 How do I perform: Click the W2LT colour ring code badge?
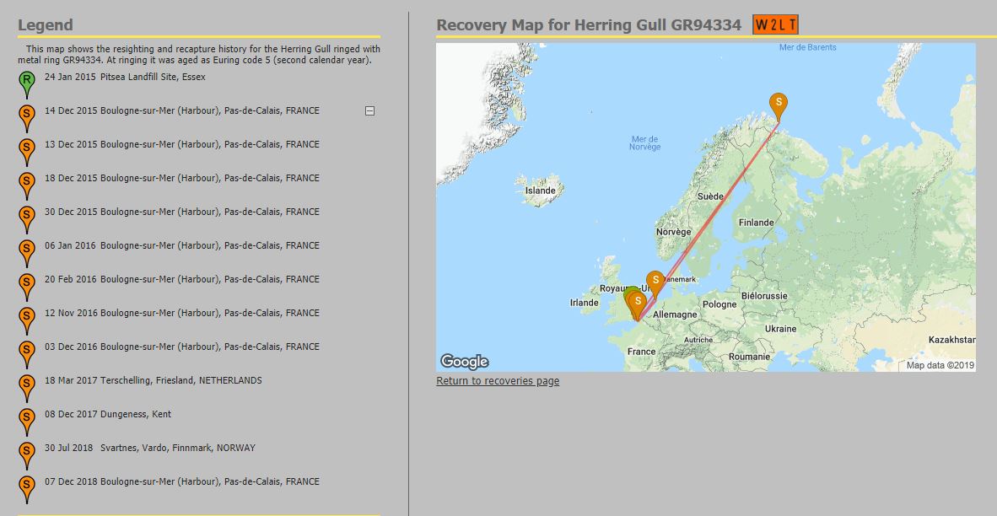(x=775, y=25)
